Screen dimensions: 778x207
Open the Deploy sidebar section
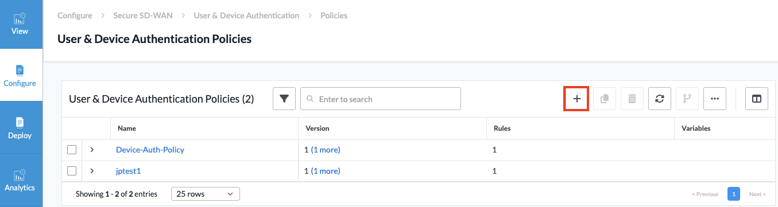coord(21,127)
